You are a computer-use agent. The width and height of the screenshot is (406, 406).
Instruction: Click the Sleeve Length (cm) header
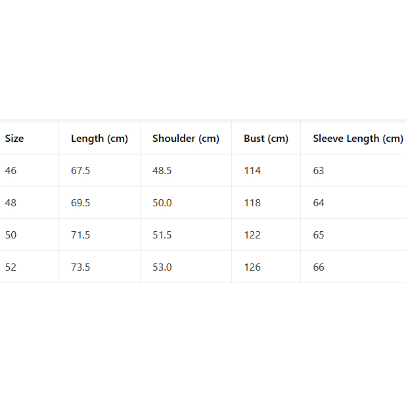coord(357,139)
